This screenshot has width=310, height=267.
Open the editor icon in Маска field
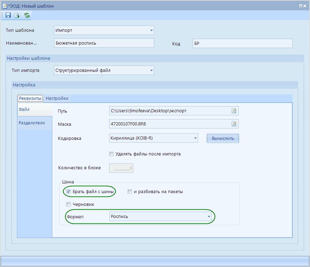pos(234,124)
